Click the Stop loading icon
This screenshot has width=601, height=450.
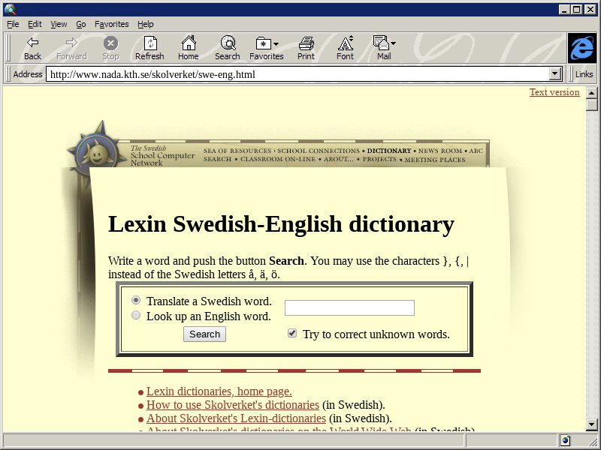coord(110,43)
